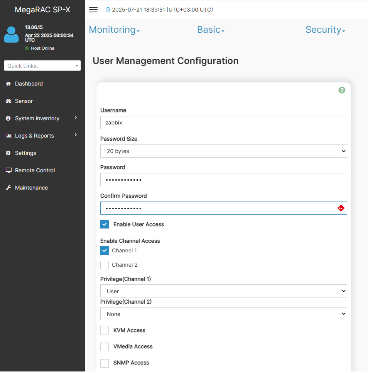Open the green help question-mark icon
This screenshot has width=368, height=373.
tap(342, 90)
